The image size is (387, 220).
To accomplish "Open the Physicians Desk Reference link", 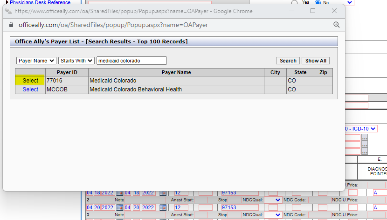I will pyautogui.click(x=40, y=2).
